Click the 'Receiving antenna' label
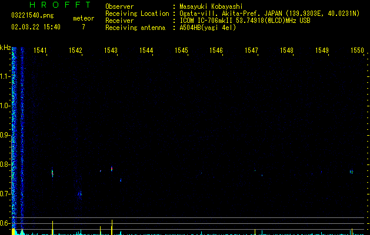The image size is (370, 235). 135,28
